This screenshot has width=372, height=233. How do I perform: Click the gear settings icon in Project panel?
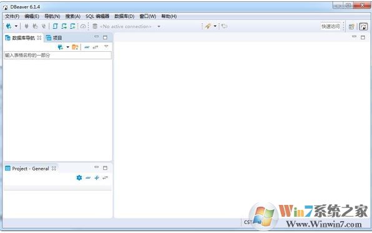coord(79,177)
